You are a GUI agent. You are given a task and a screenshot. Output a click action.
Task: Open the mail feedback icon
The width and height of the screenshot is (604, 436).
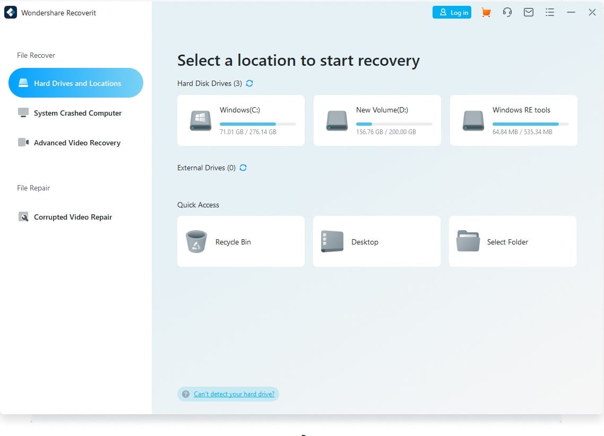click(x=529, y=12)
